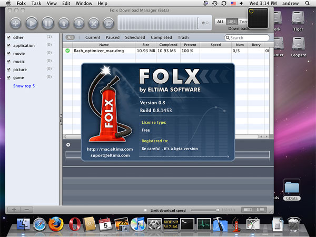Image resolution: width=316 pixels, height=237 pixels.
Task: Open the Folx menu
Action: (21, 3)
